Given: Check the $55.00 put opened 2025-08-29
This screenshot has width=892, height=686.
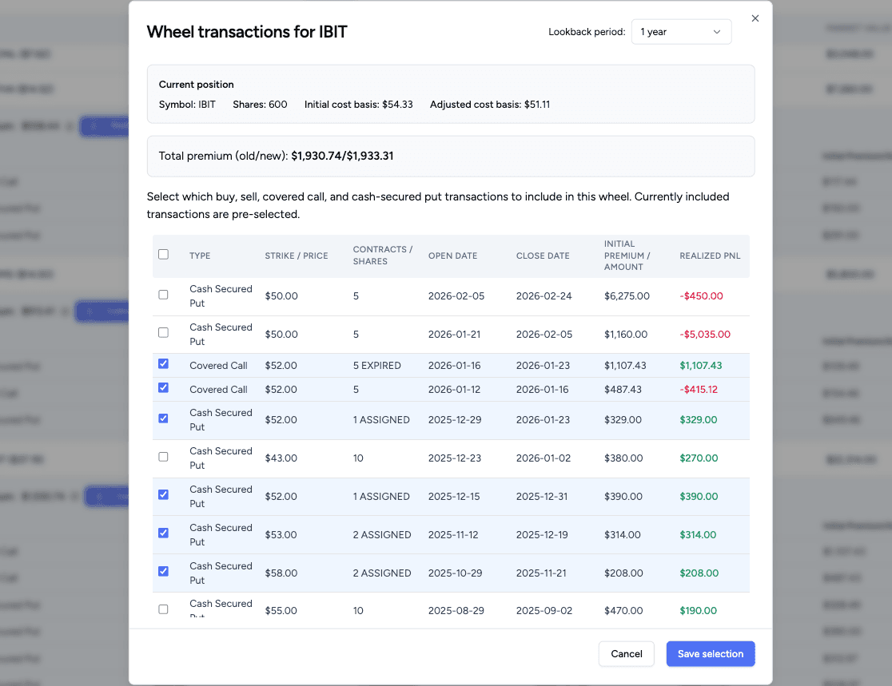Looking at the screenshot, I should point(163,609).
